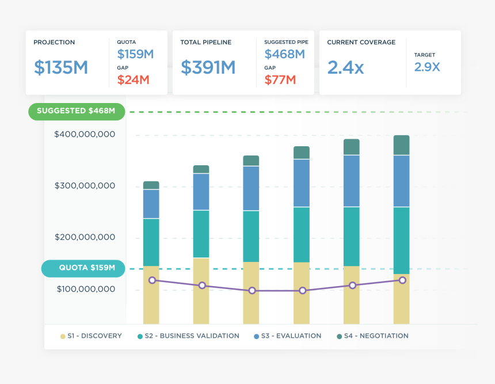This screenshot has width=495, height=384.
Task: Click the purple line point on the fourth bar
Action: tap(302, 291)
